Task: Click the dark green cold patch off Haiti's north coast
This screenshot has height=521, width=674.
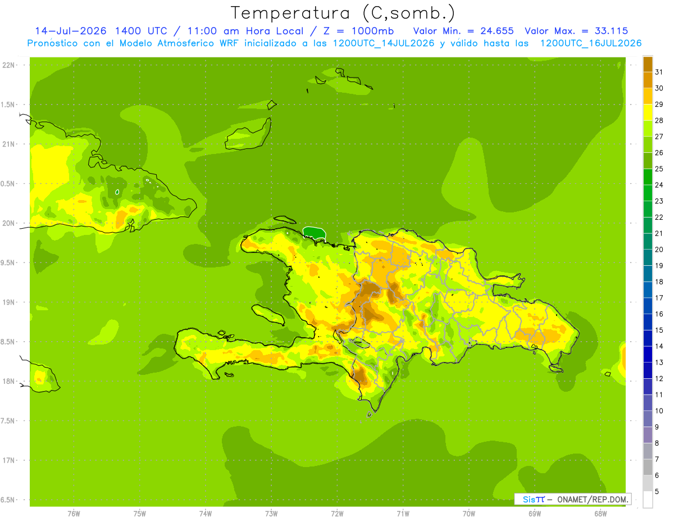Action: point(315,233)
